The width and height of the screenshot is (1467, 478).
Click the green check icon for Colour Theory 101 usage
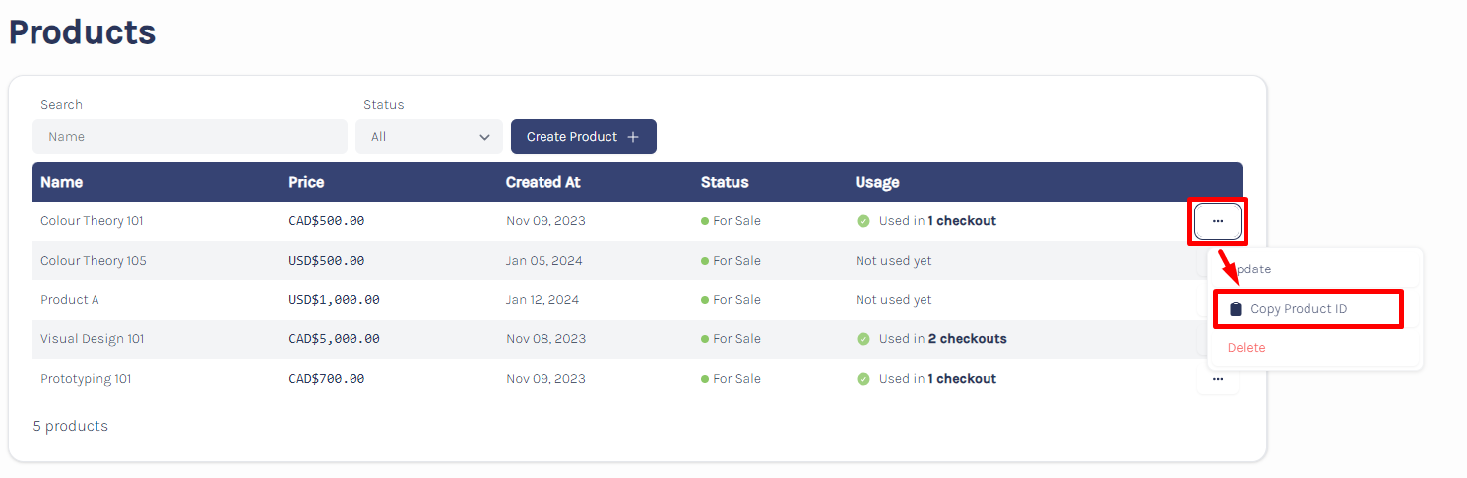863,221
